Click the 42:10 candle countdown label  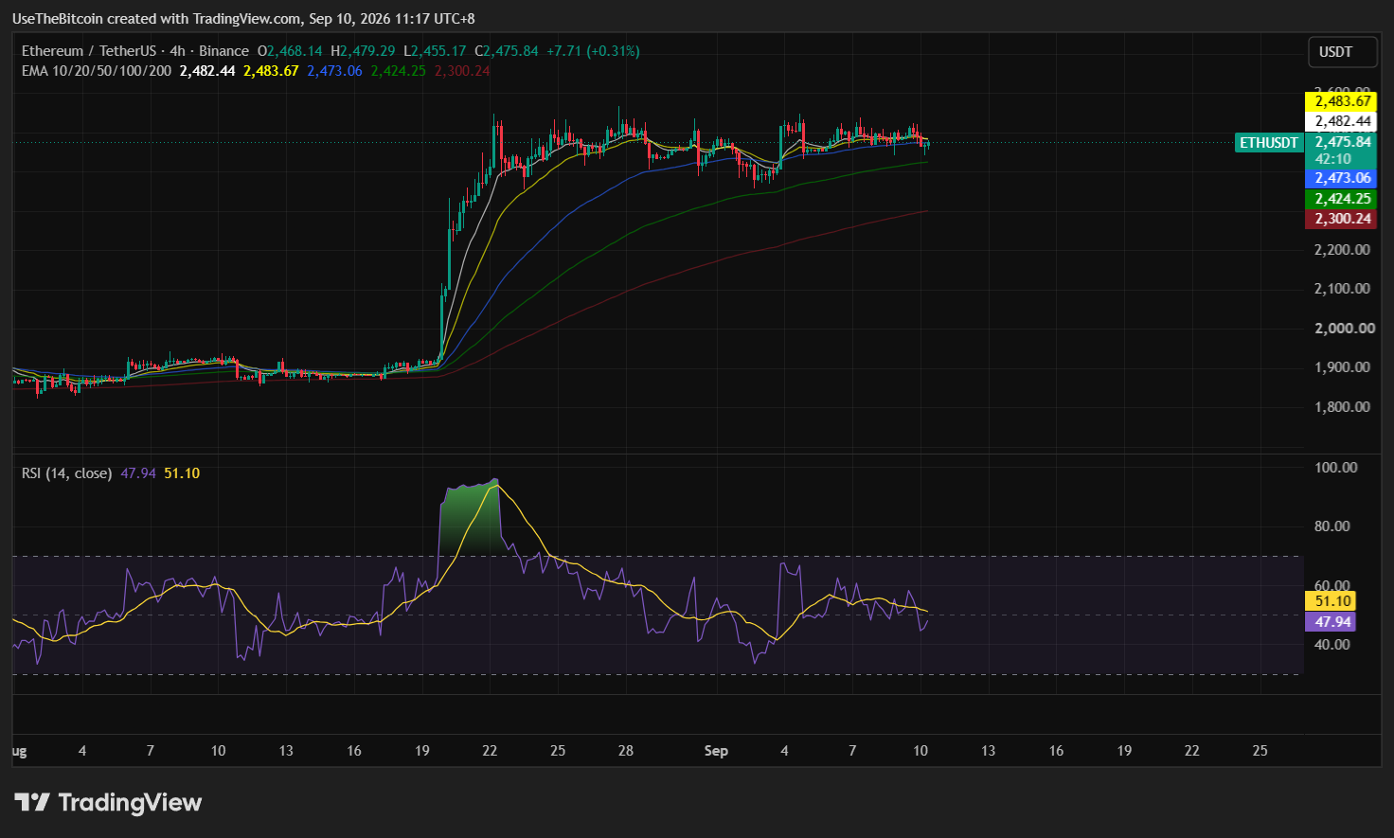pyautogui.click(x=1333, y=159)
